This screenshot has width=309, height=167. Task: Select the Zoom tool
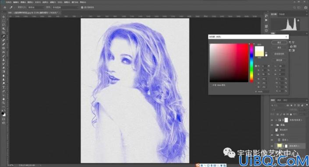[x=4, y=103]
